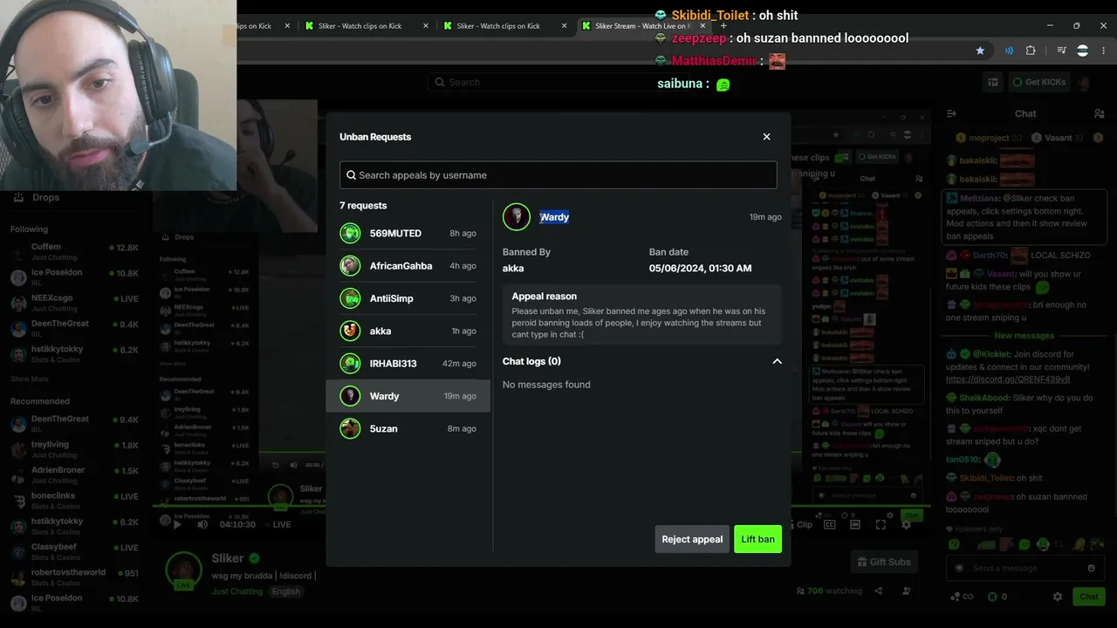Collapse the chat panel arrow icon
1117x628 pixels.
[952, 113]
